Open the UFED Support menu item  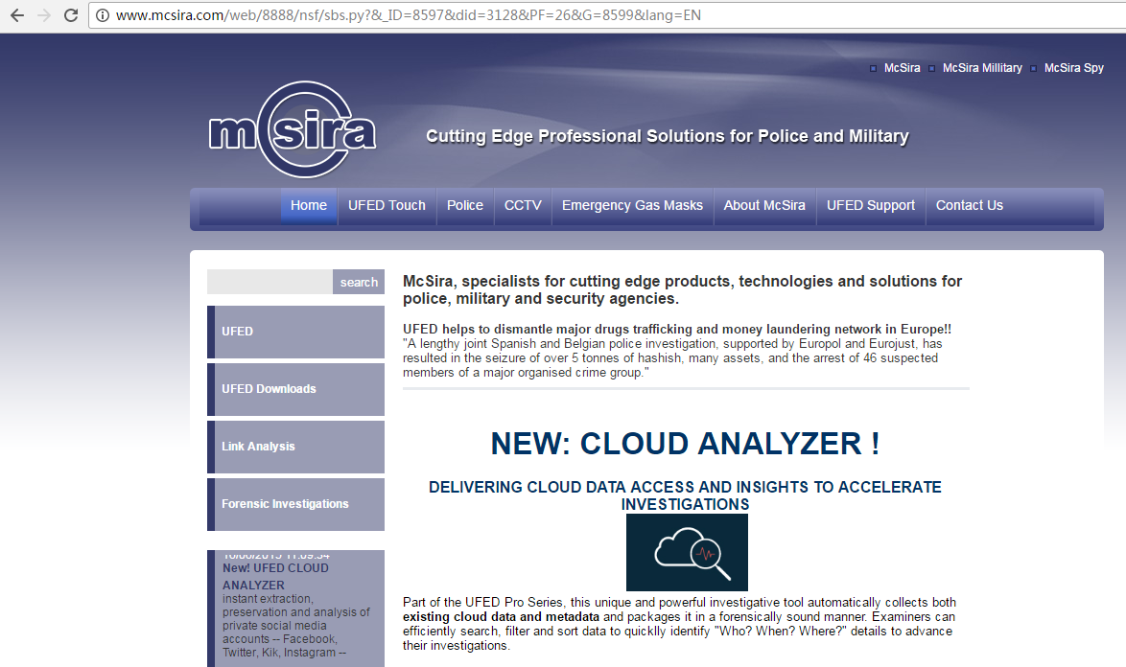coord(871,206)
